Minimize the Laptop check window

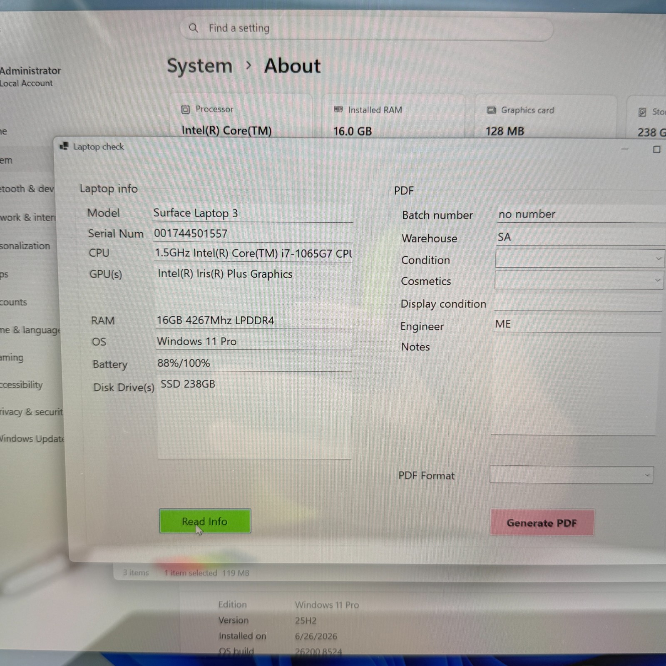pyautogui.click(x=624, y=149)
